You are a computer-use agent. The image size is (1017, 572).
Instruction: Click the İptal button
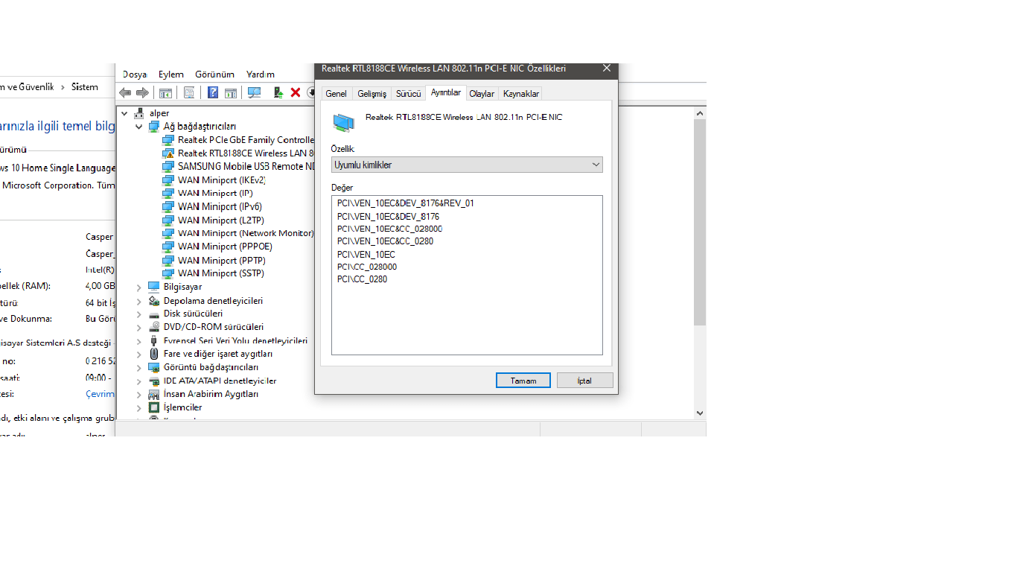pyautogui.click(x=585, y=381)
